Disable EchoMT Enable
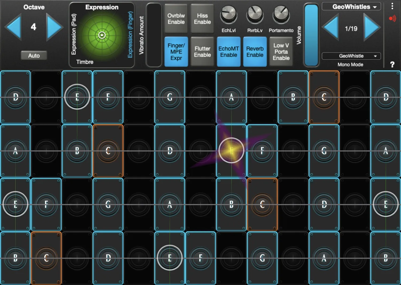This screenshot has width=401, height=285. [x=229, y=52]
